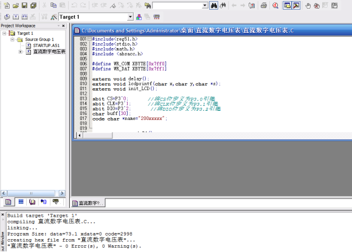Viewport: 352px width, 252px height.
Task: Click the Find binoculars icon
Action: point(214,5)
